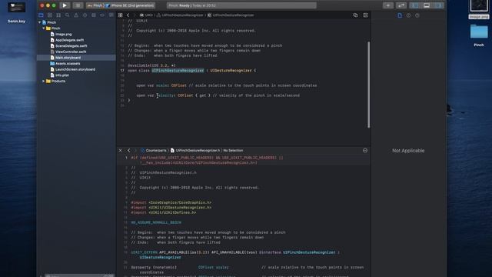
Task: Go back in upper editor history
Action: point(128,15)
